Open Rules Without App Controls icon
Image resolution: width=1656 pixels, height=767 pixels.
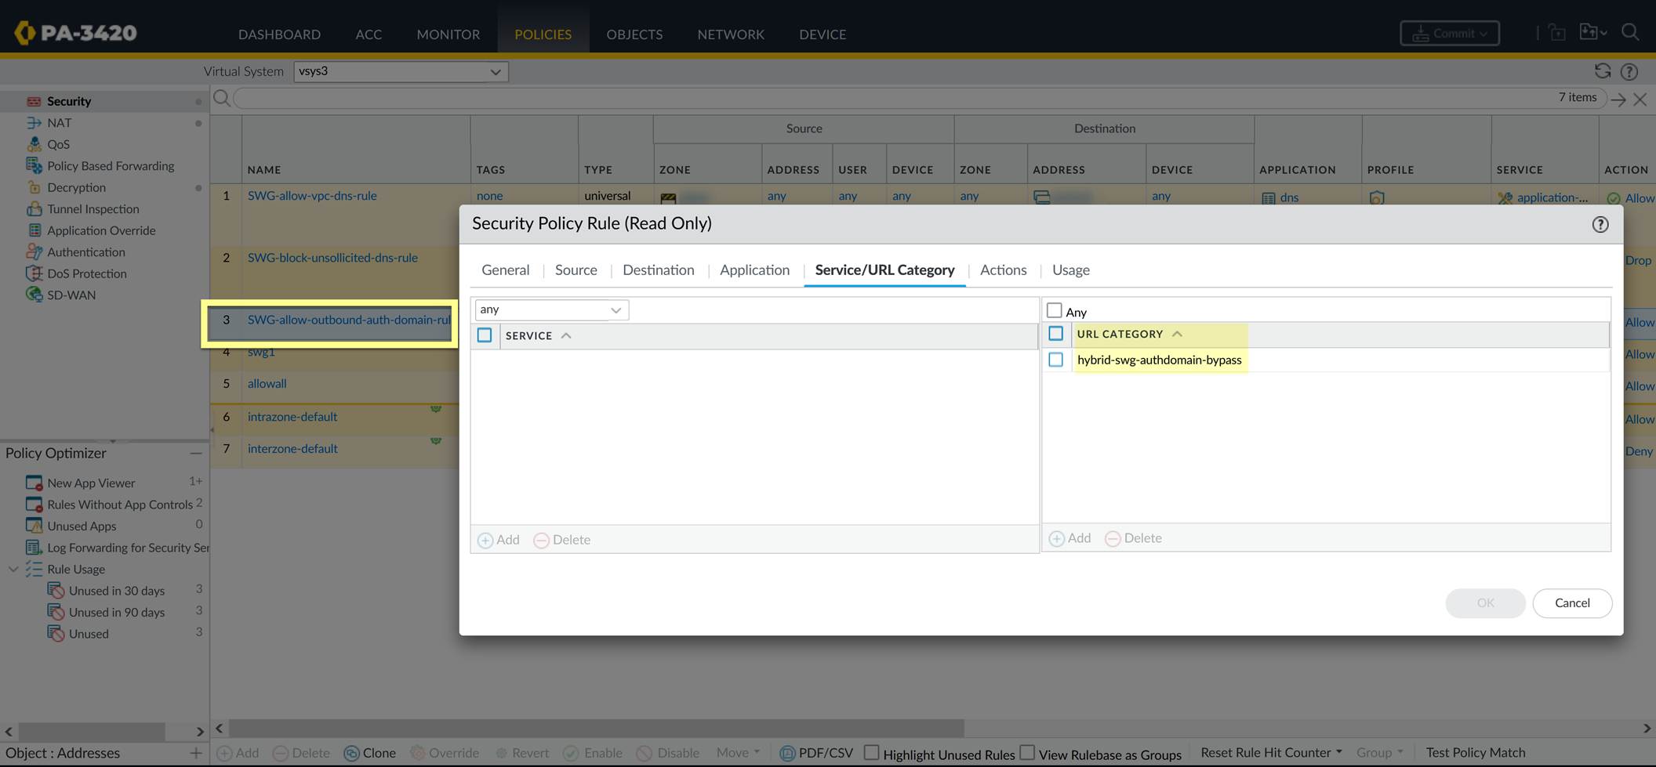[34, 505]
